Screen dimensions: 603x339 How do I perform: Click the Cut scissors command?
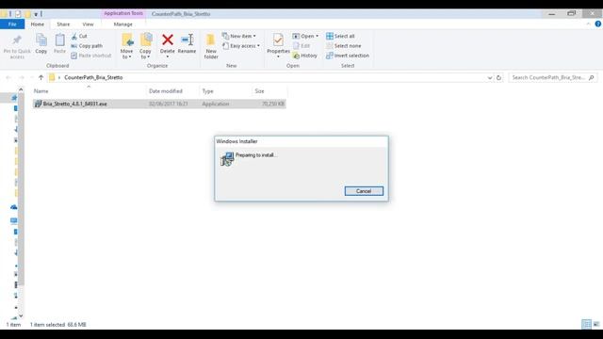pyautogui.click(x=79, y=36)
